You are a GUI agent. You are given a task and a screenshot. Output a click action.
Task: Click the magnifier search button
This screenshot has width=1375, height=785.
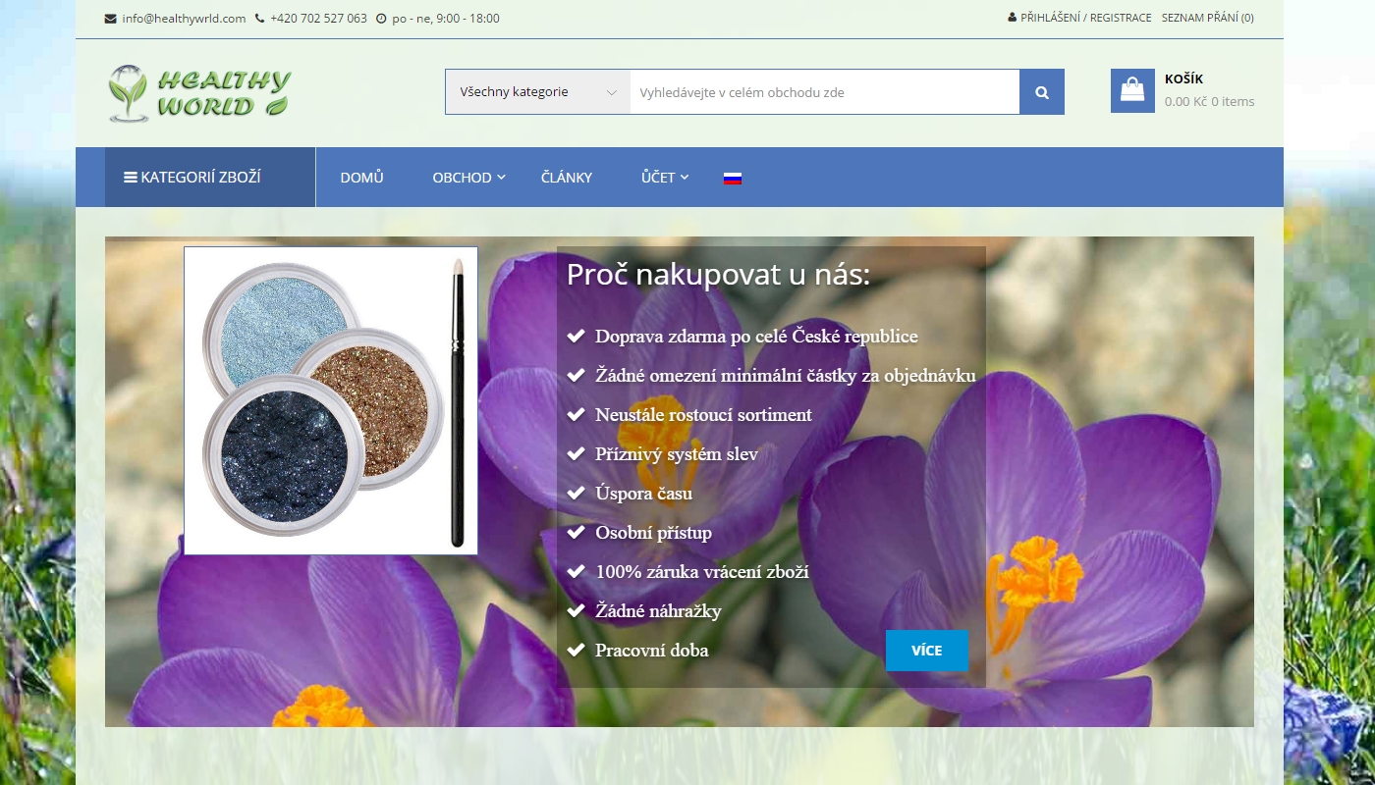1042,92
